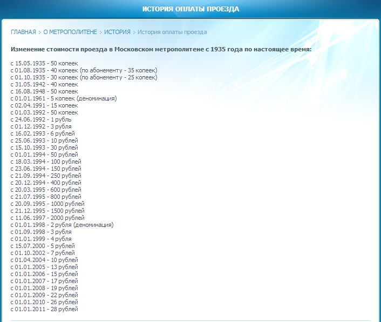Click the breadcrumb arrow after О МЕТРОПОЛИТЕНЕ

(x=101, y=32)
